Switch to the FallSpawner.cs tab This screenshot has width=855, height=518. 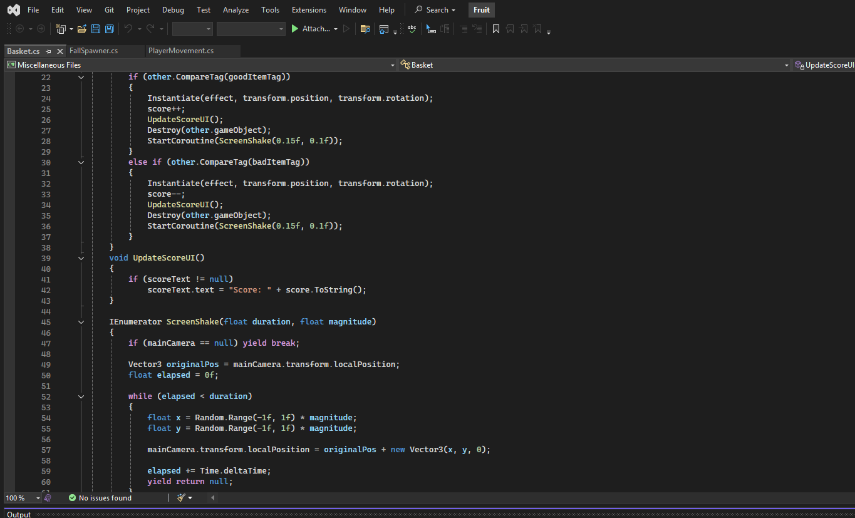coord(94,51)
